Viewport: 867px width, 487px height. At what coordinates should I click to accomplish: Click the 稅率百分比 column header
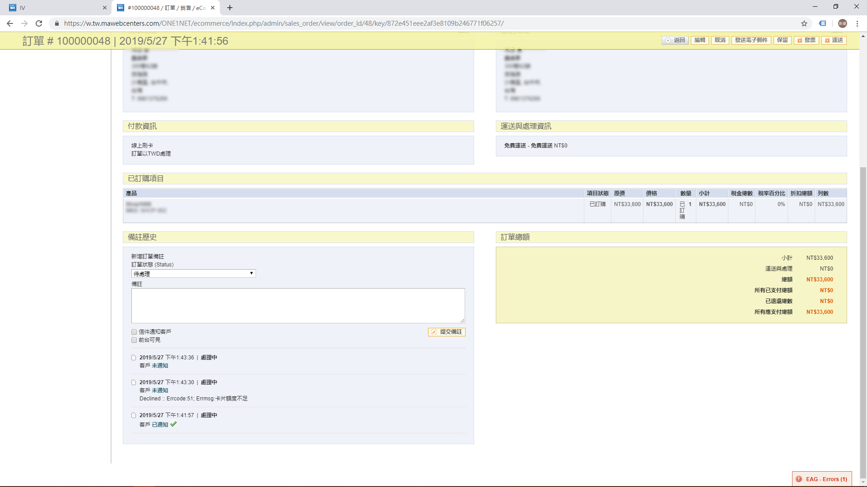[772, 193]
